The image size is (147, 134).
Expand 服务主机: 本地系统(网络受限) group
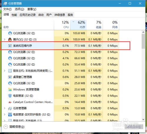click(x=4, y=71)
